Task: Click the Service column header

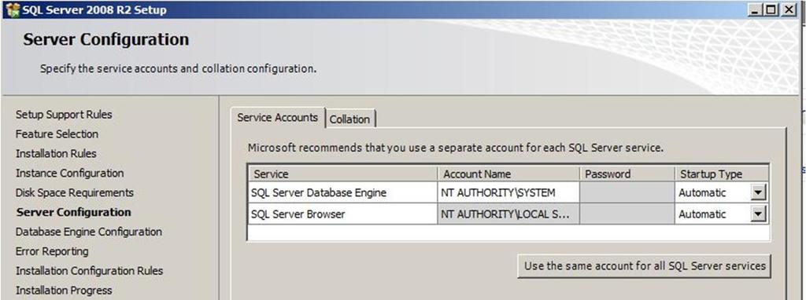Action: [343, 174]
